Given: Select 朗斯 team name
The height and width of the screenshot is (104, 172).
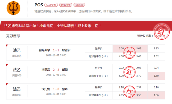Looking at the screenshot, I should tap(65, 70).
